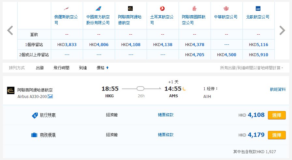Viewport: 292px width, 160px height.
Task: Click the 14:55 arrival time
Action: coord(173,88)
